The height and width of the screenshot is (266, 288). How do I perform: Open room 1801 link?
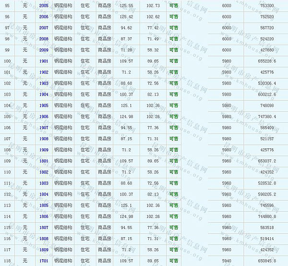pos(44,161)
